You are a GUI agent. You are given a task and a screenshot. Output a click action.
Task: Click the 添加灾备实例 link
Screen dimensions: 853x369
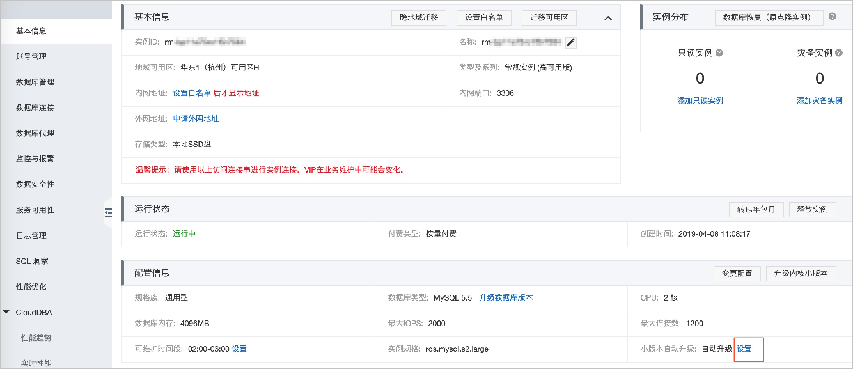tap(820, 100)
